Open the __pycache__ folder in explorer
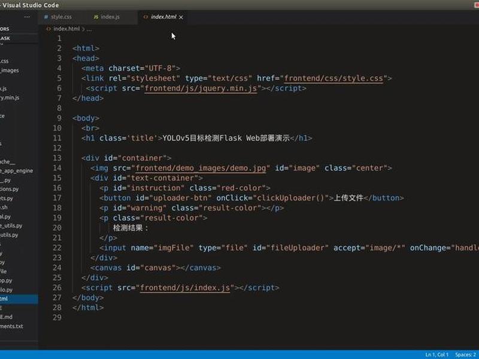Viewport: 479px width, 359px height. click(x=7, y=162)
